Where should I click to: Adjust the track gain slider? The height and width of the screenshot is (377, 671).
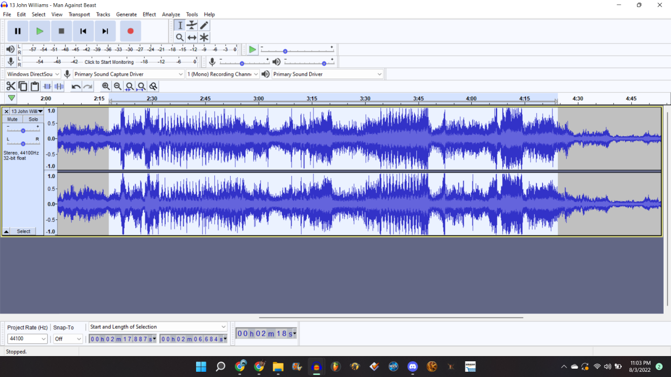pos(23,130)
